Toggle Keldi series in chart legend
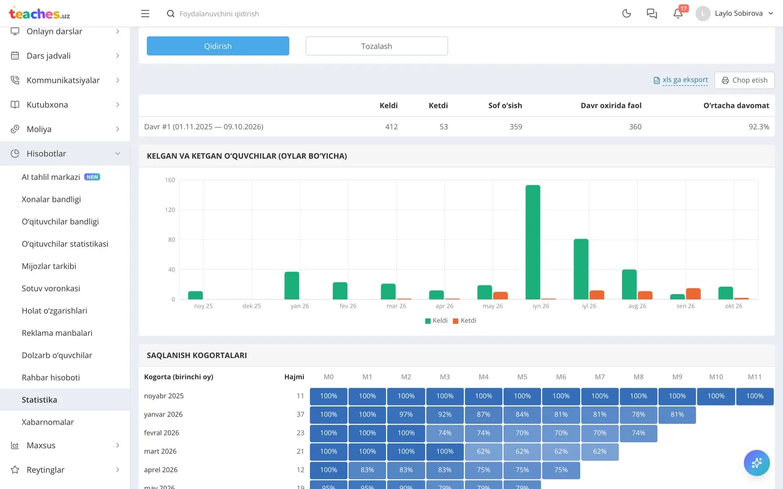This screenshot has height=489, width=783. click(436, 320)
